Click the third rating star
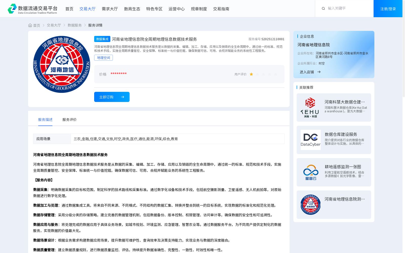405x253 pixels. coord(264,74)
